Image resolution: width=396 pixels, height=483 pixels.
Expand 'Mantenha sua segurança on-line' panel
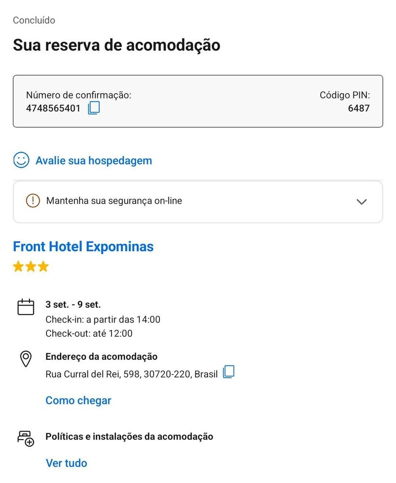(x=114, y=201)
